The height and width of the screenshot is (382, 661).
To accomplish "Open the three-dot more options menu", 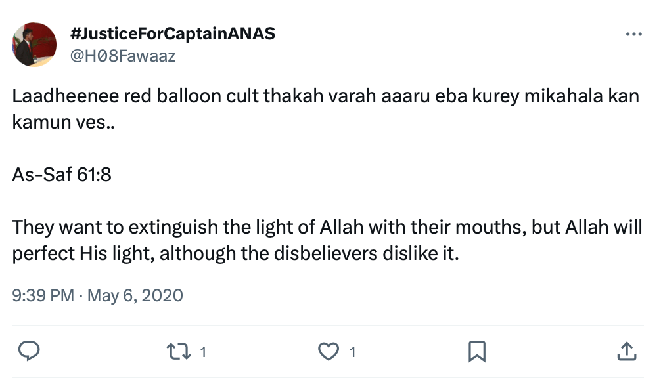I will (x=633, y=34).
